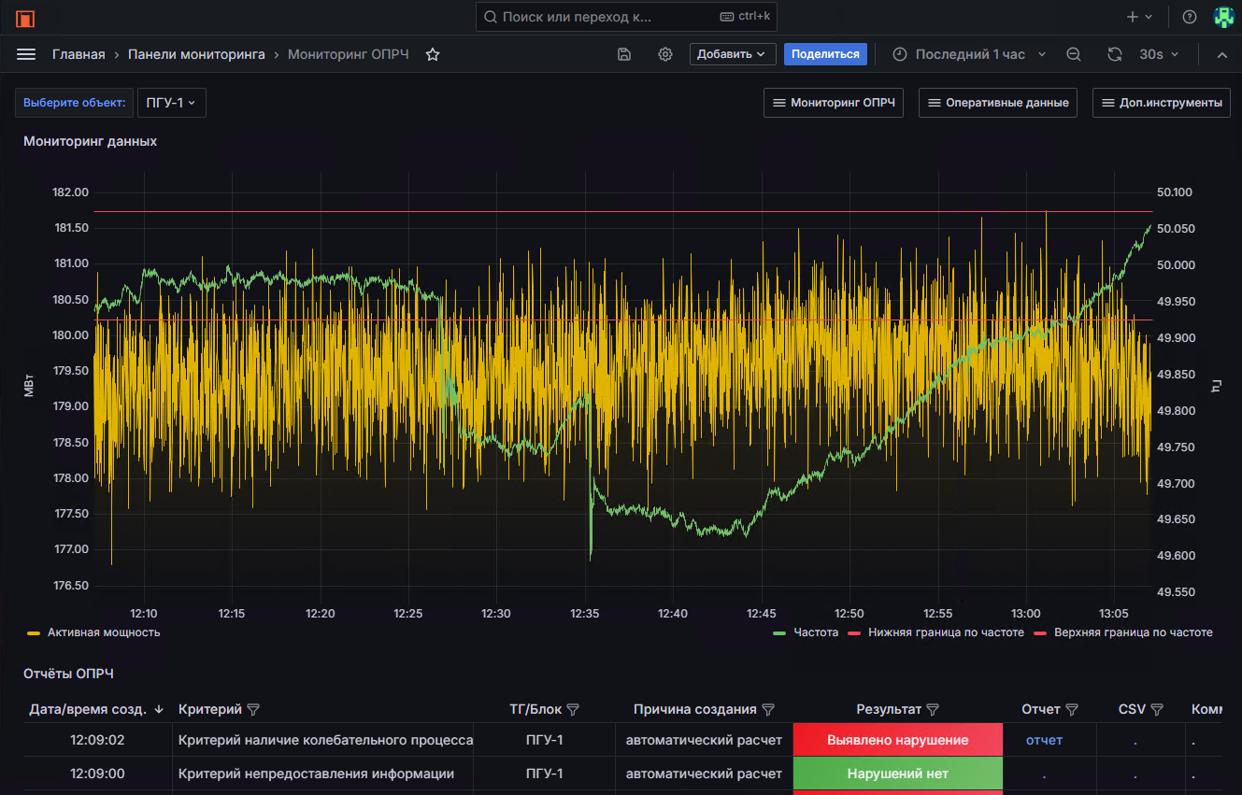Open the user profile avatar
Image resolution: width=1242 pixels, height=795 pixels.
click(1223, 17)
